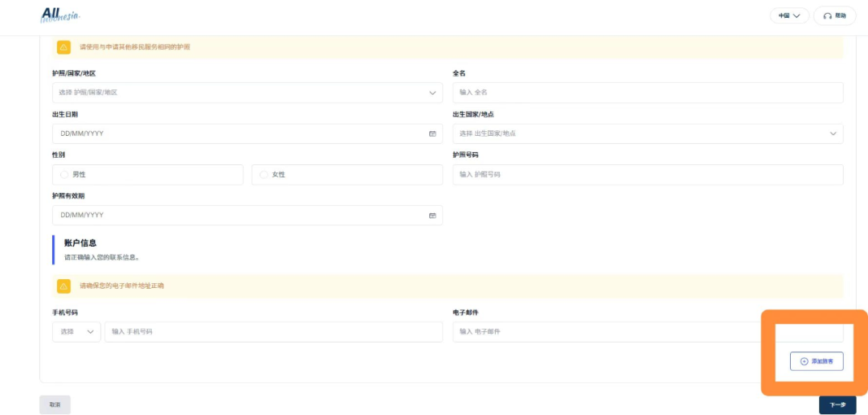The image size is (868, 415).
Task: Click the 下一步 button
Action: point(837,405)
